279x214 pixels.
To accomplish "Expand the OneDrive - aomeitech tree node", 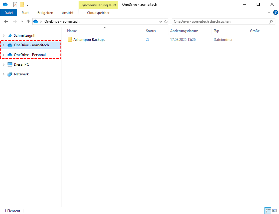I will click(3, 45).
